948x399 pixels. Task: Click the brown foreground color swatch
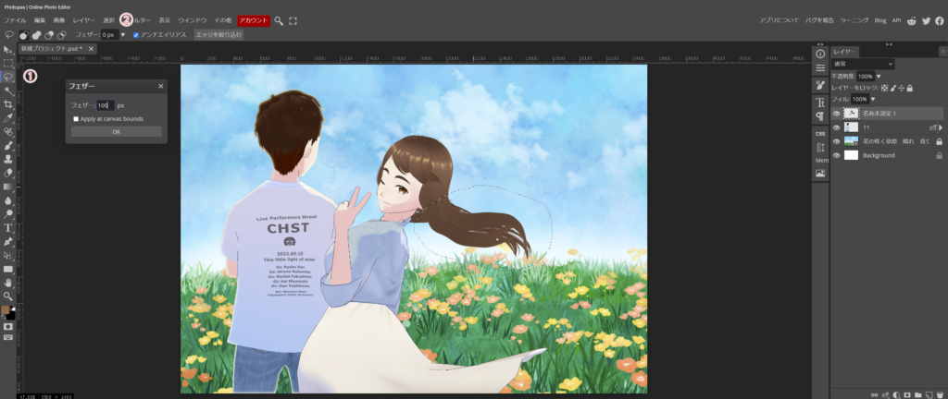click(x=6, y=309)
